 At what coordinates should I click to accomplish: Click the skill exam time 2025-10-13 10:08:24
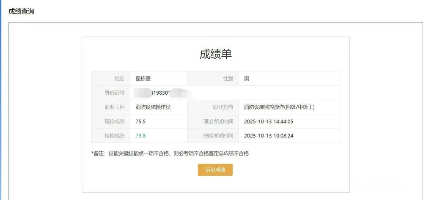pos(269,136)
